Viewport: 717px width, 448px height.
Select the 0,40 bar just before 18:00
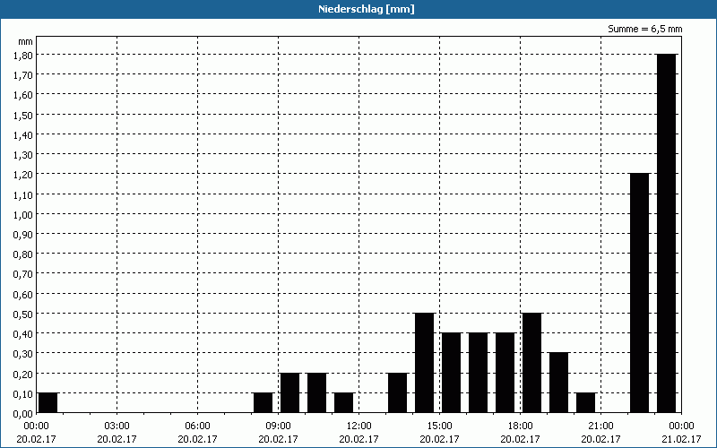[505, 373]
